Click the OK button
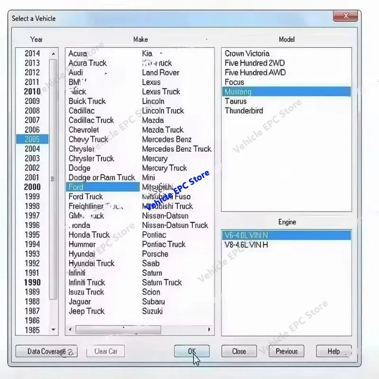The width and height of the screenshot is (379, 379). coord(192,351)
